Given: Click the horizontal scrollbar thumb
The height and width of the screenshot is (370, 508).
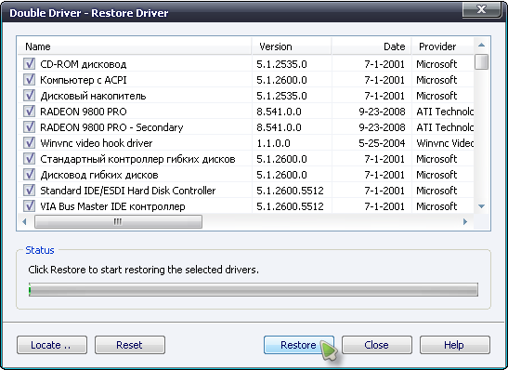Looking at the screenshot, I should pos(118,222).
